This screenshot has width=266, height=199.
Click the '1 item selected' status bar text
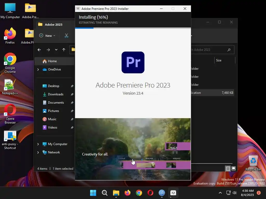click(x=63, y=169)
